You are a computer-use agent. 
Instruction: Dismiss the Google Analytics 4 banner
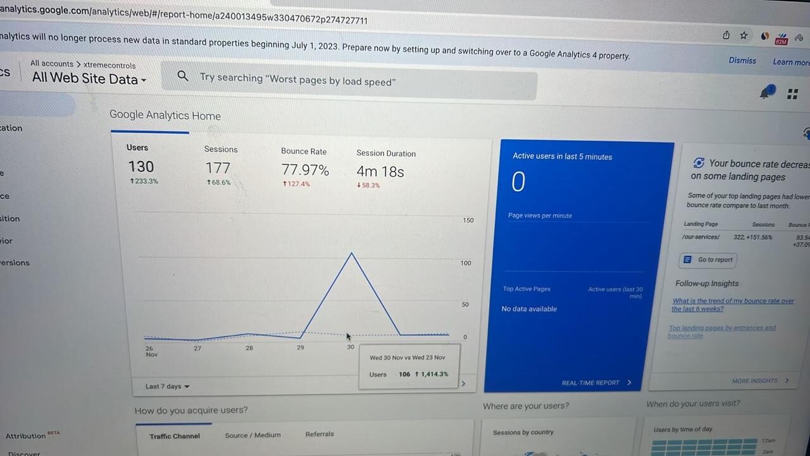[742, 61]
